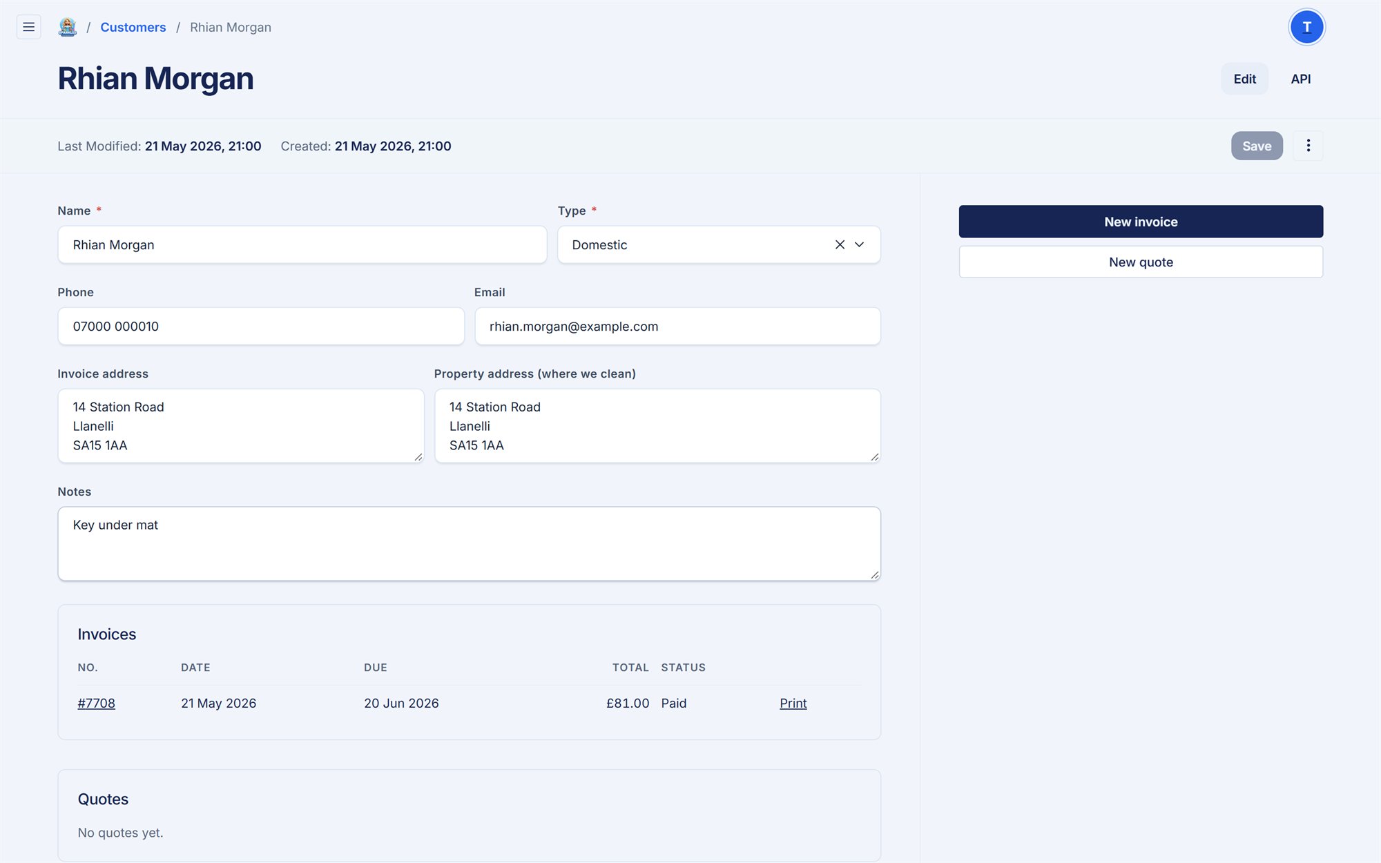Click the "Rhian Morgan" page heading

(x=155, y=79)
